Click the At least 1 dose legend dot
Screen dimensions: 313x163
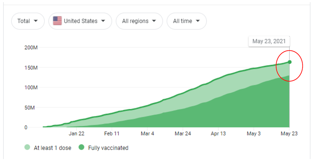click(x=27, y=148)
